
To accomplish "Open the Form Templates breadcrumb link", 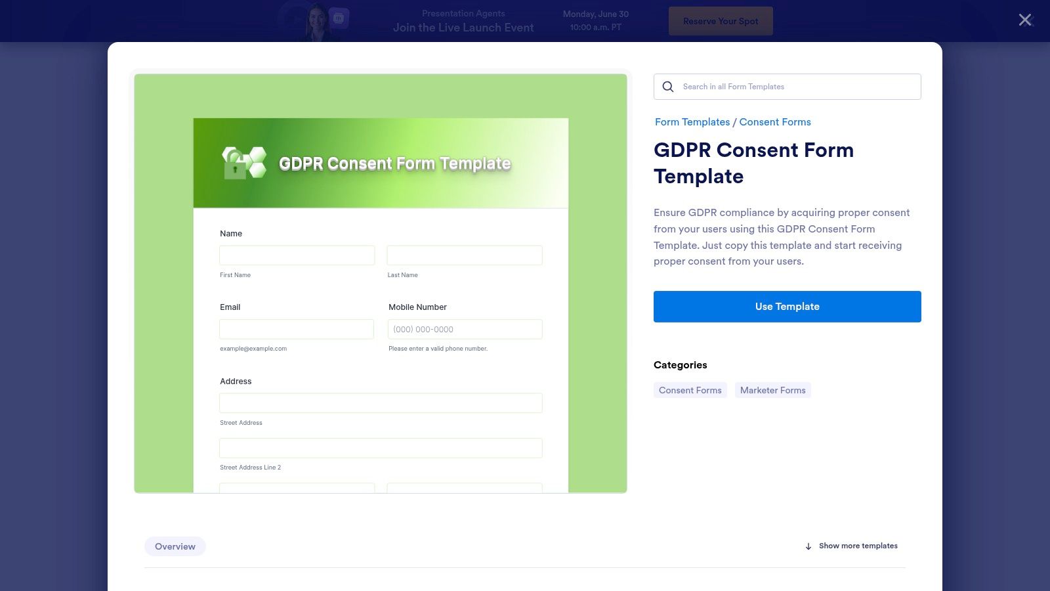I will (x=692, y=121).
